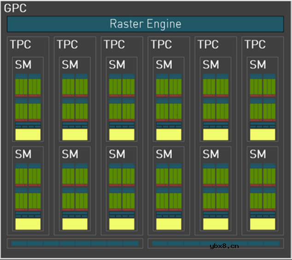Click the bottom-left teal segmented bar
Image resolution: width=292 pixels, height=260 pixels.
(x=75, y=243)
